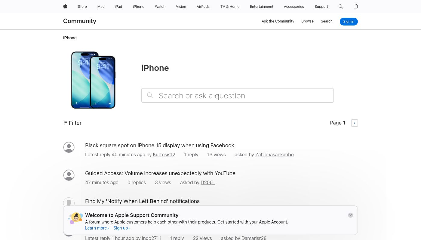Open Browse in Community navigation

click(x=307, y=21)
